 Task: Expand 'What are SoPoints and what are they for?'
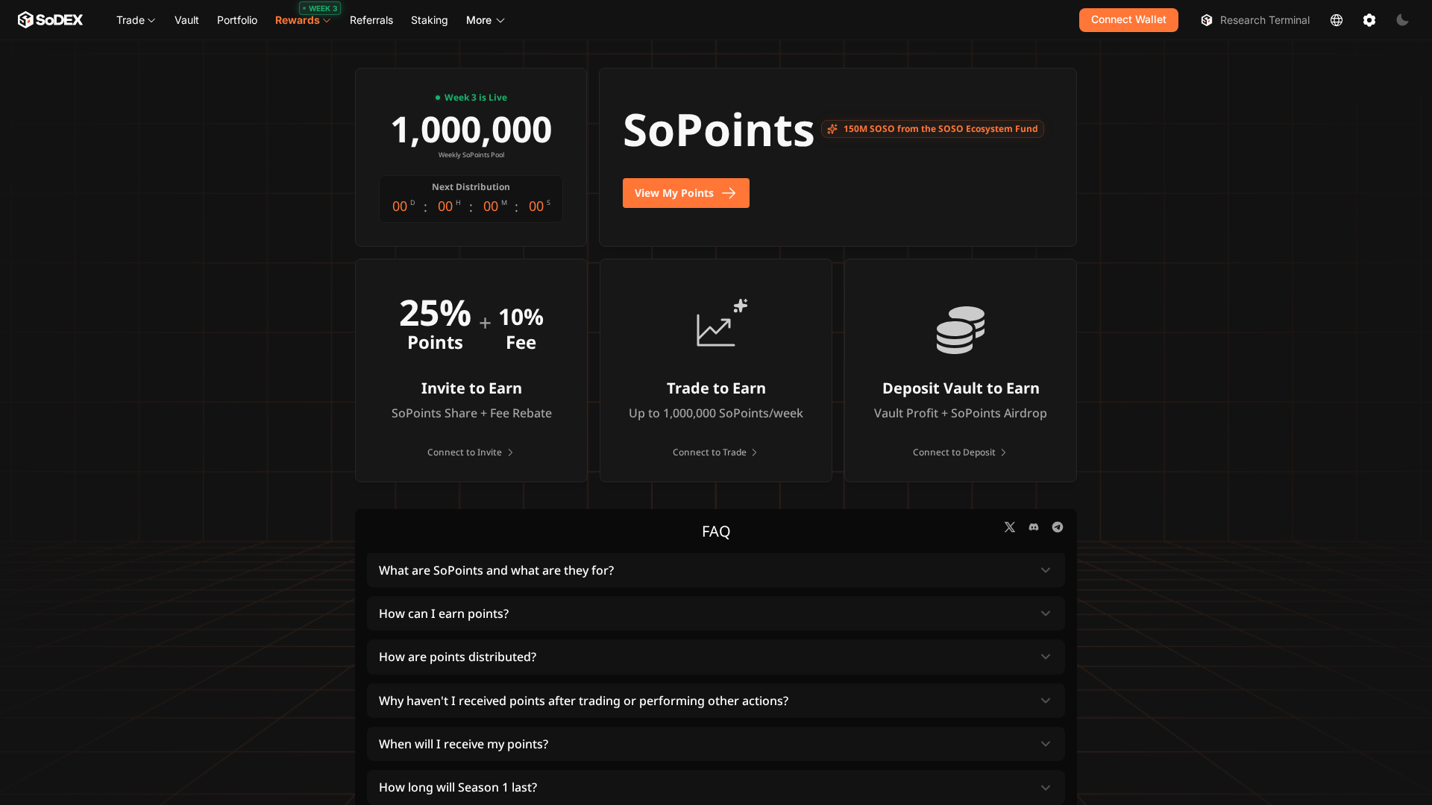tap(715, 570)
